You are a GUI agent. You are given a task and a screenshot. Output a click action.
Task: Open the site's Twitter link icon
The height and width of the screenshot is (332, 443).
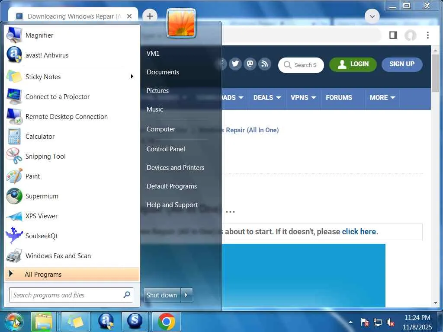pos(235,64)
